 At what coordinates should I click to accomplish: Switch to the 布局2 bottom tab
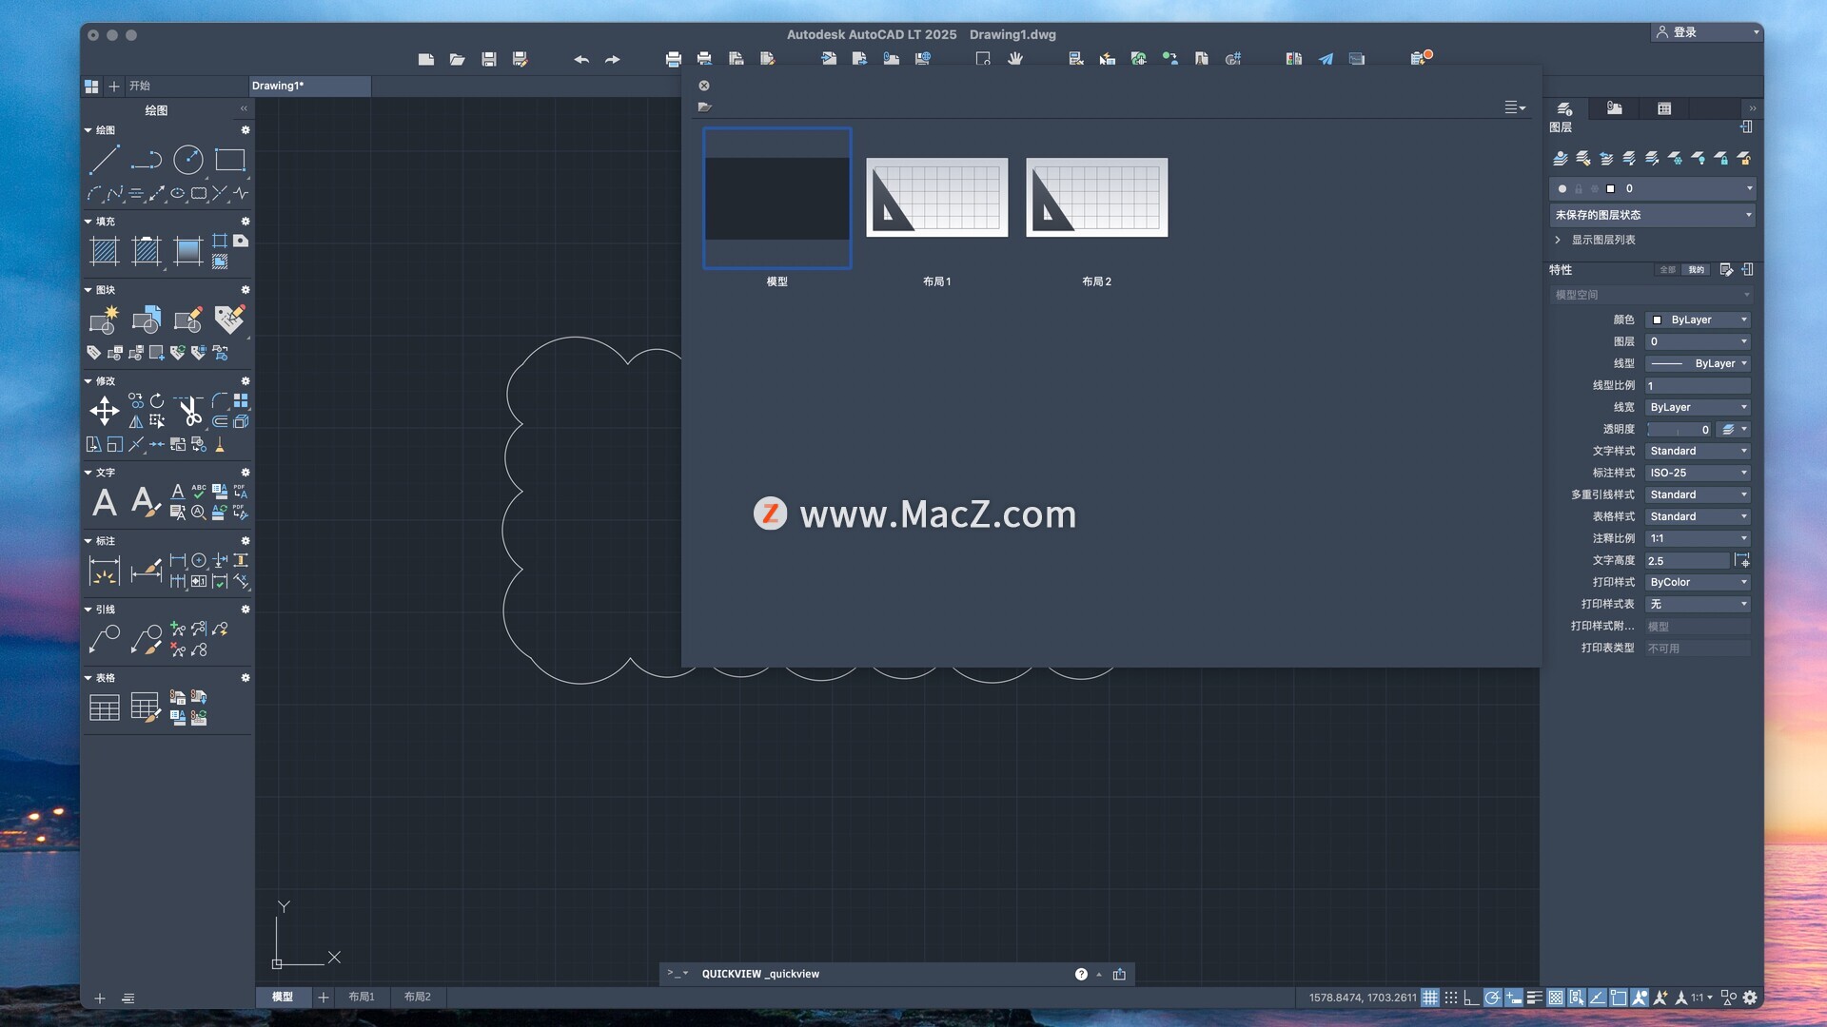(418, 997)
